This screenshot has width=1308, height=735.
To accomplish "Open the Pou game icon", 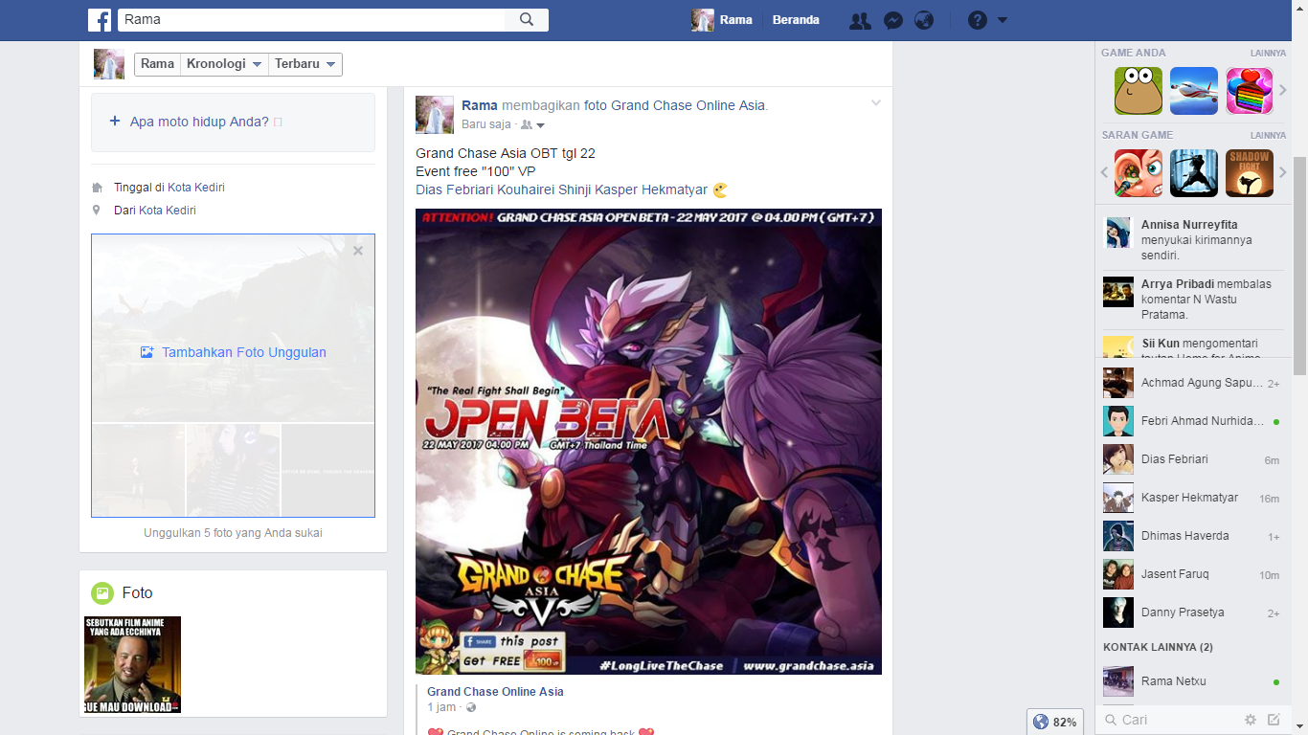I will pos(1139,91).
